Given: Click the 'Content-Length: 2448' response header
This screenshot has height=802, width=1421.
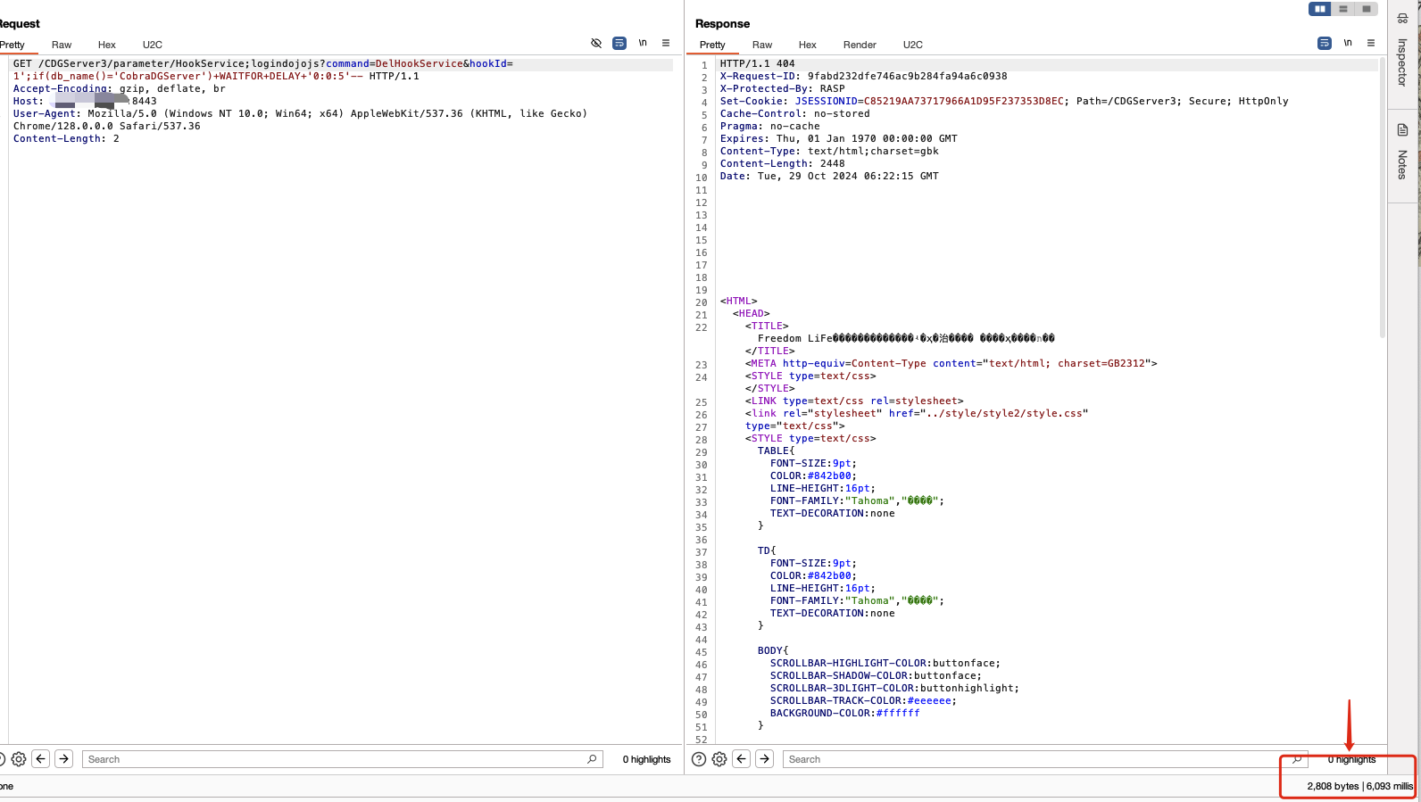Looking at the screenshot, I should tap(782, 163).
